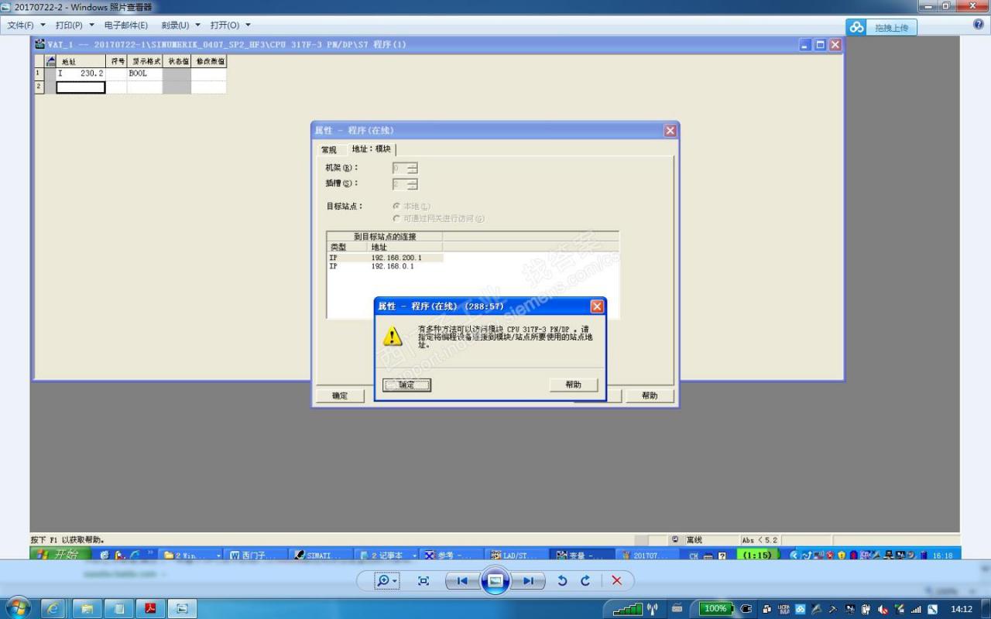
Task: Open the Windows 7 Start orb
Action: pos(17,608)
